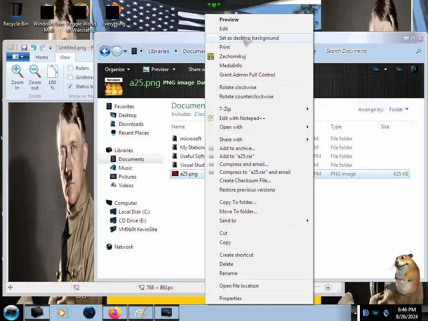The width and height of the screenshot is (428, 321).
Task: Open the Arrange by Folder dropdown
Action: point(398,109)
